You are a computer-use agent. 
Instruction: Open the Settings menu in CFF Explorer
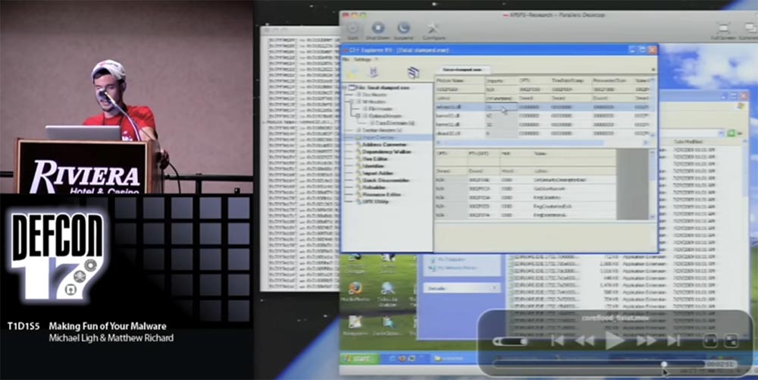(362, 59)
